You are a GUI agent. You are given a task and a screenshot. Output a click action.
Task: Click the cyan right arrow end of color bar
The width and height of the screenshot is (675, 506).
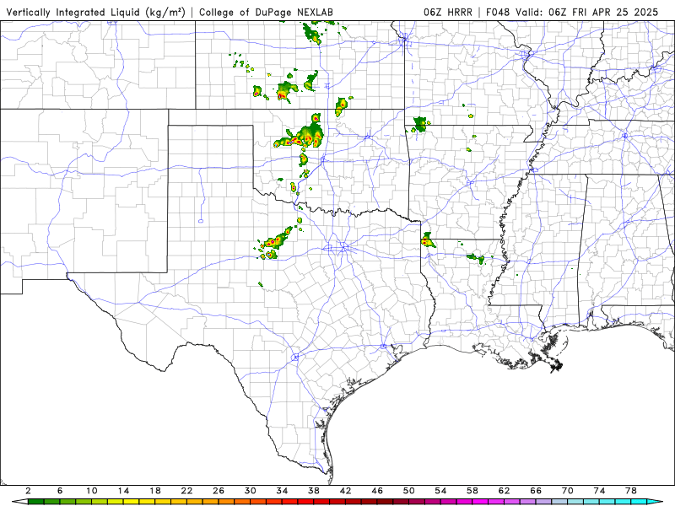655,502
